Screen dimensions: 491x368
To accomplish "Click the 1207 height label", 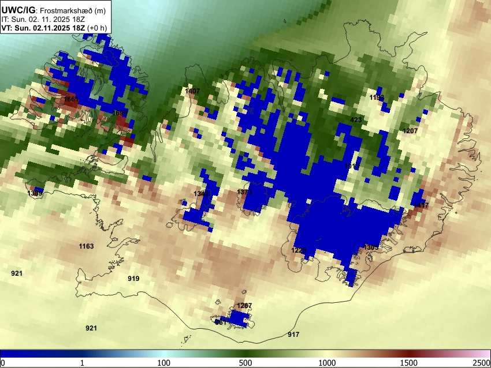I will click(x=410, y=131).
